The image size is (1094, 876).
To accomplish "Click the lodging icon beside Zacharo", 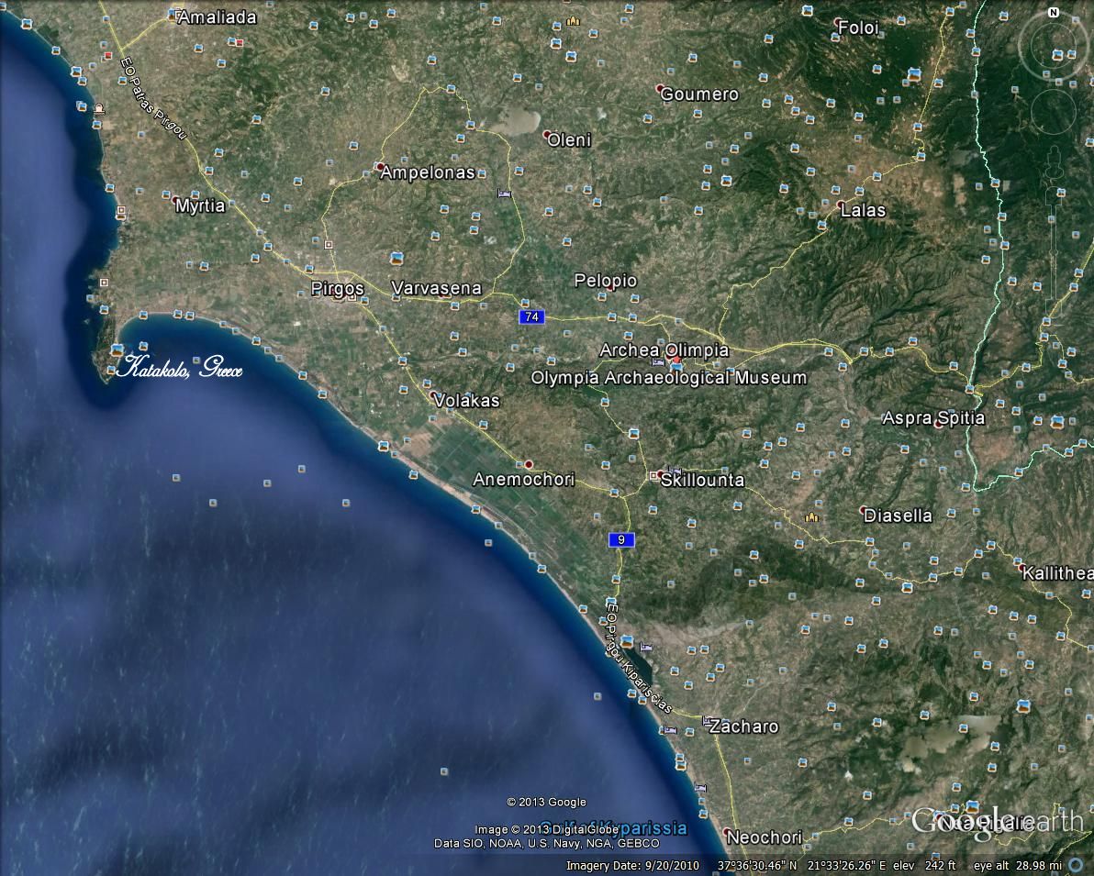I will tap(707, 720).
